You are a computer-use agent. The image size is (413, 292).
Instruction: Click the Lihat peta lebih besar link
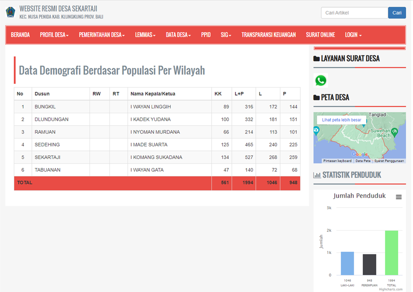tap(341, 120)
